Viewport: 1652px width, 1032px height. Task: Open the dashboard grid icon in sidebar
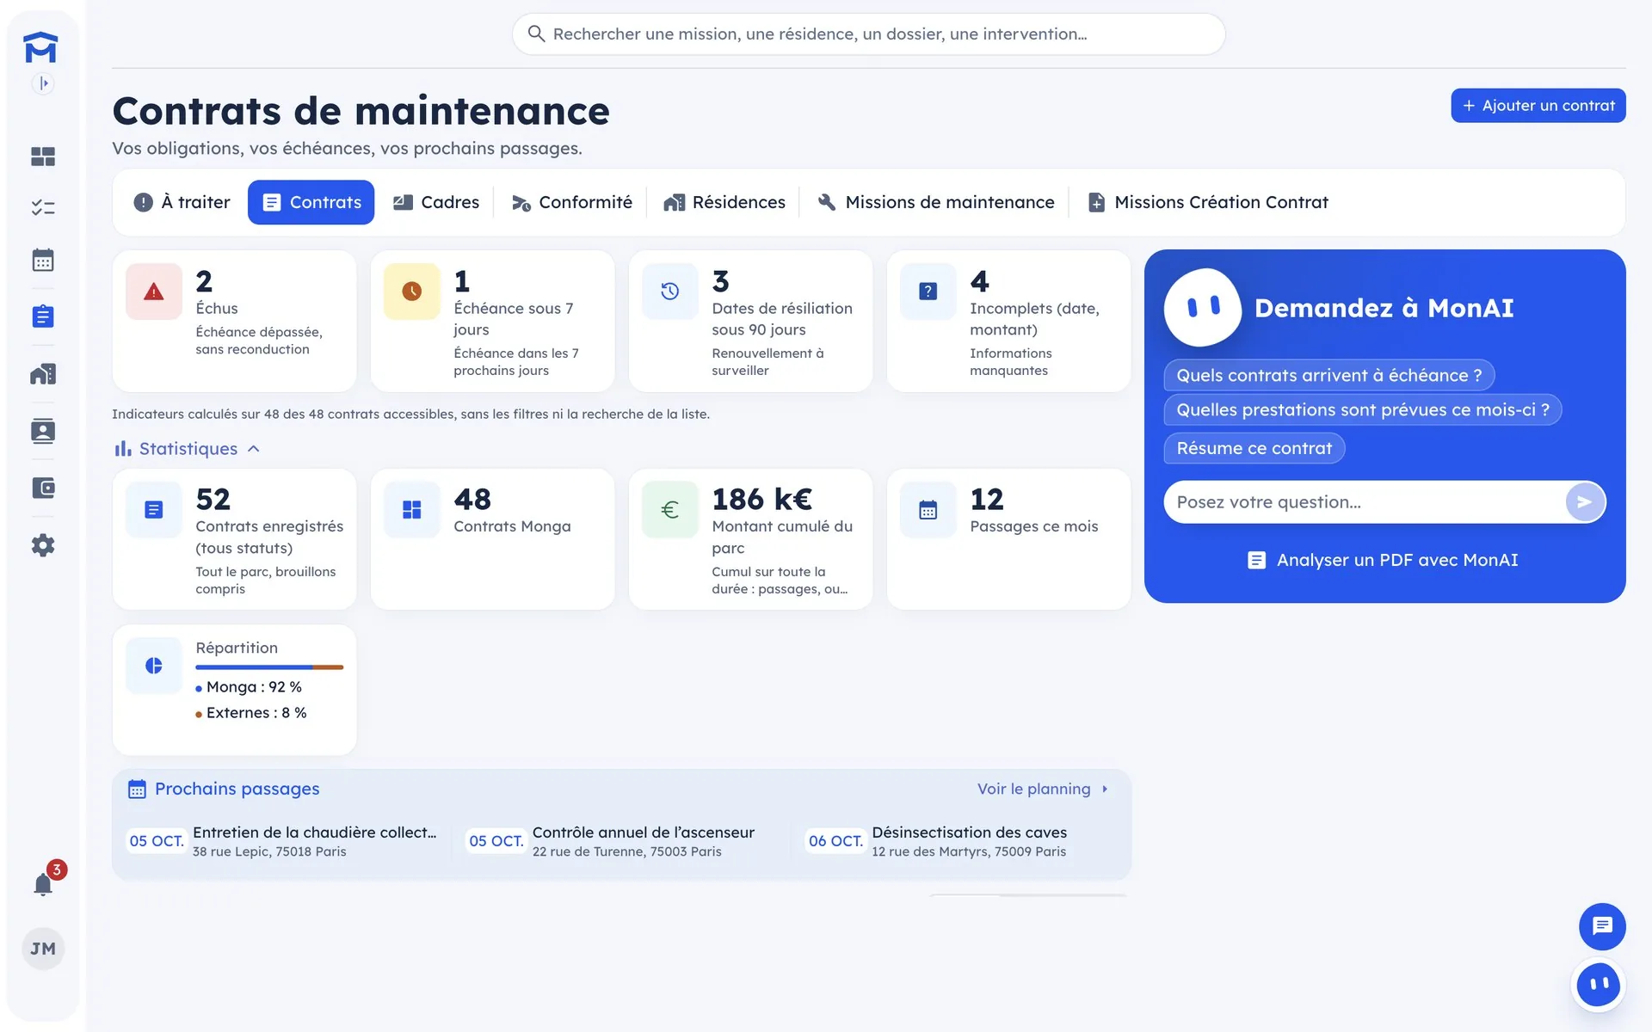[x=43, y=157]
